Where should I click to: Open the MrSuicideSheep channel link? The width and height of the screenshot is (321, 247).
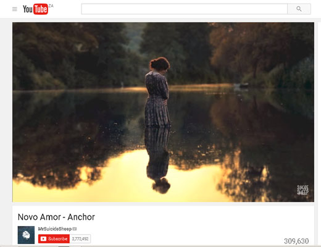pyautogui.click(x=55, y=229)
